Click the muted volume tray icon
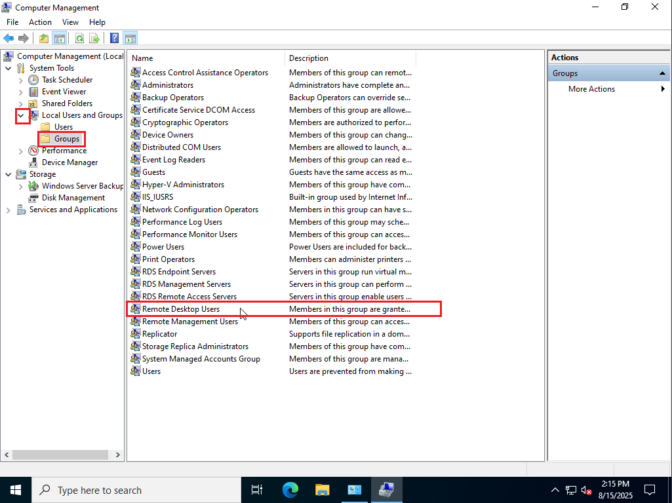The width and height of the screenshot is (672, 503). [x=586, y=490]
